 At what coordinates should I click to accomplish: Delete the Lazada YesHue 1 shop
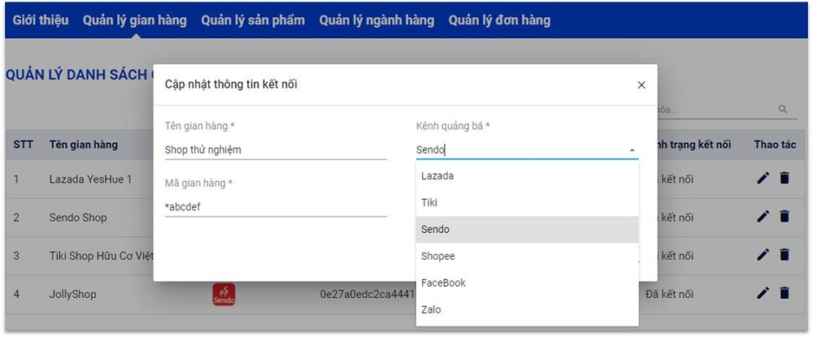pyautogui.click(x=785, y=179)
